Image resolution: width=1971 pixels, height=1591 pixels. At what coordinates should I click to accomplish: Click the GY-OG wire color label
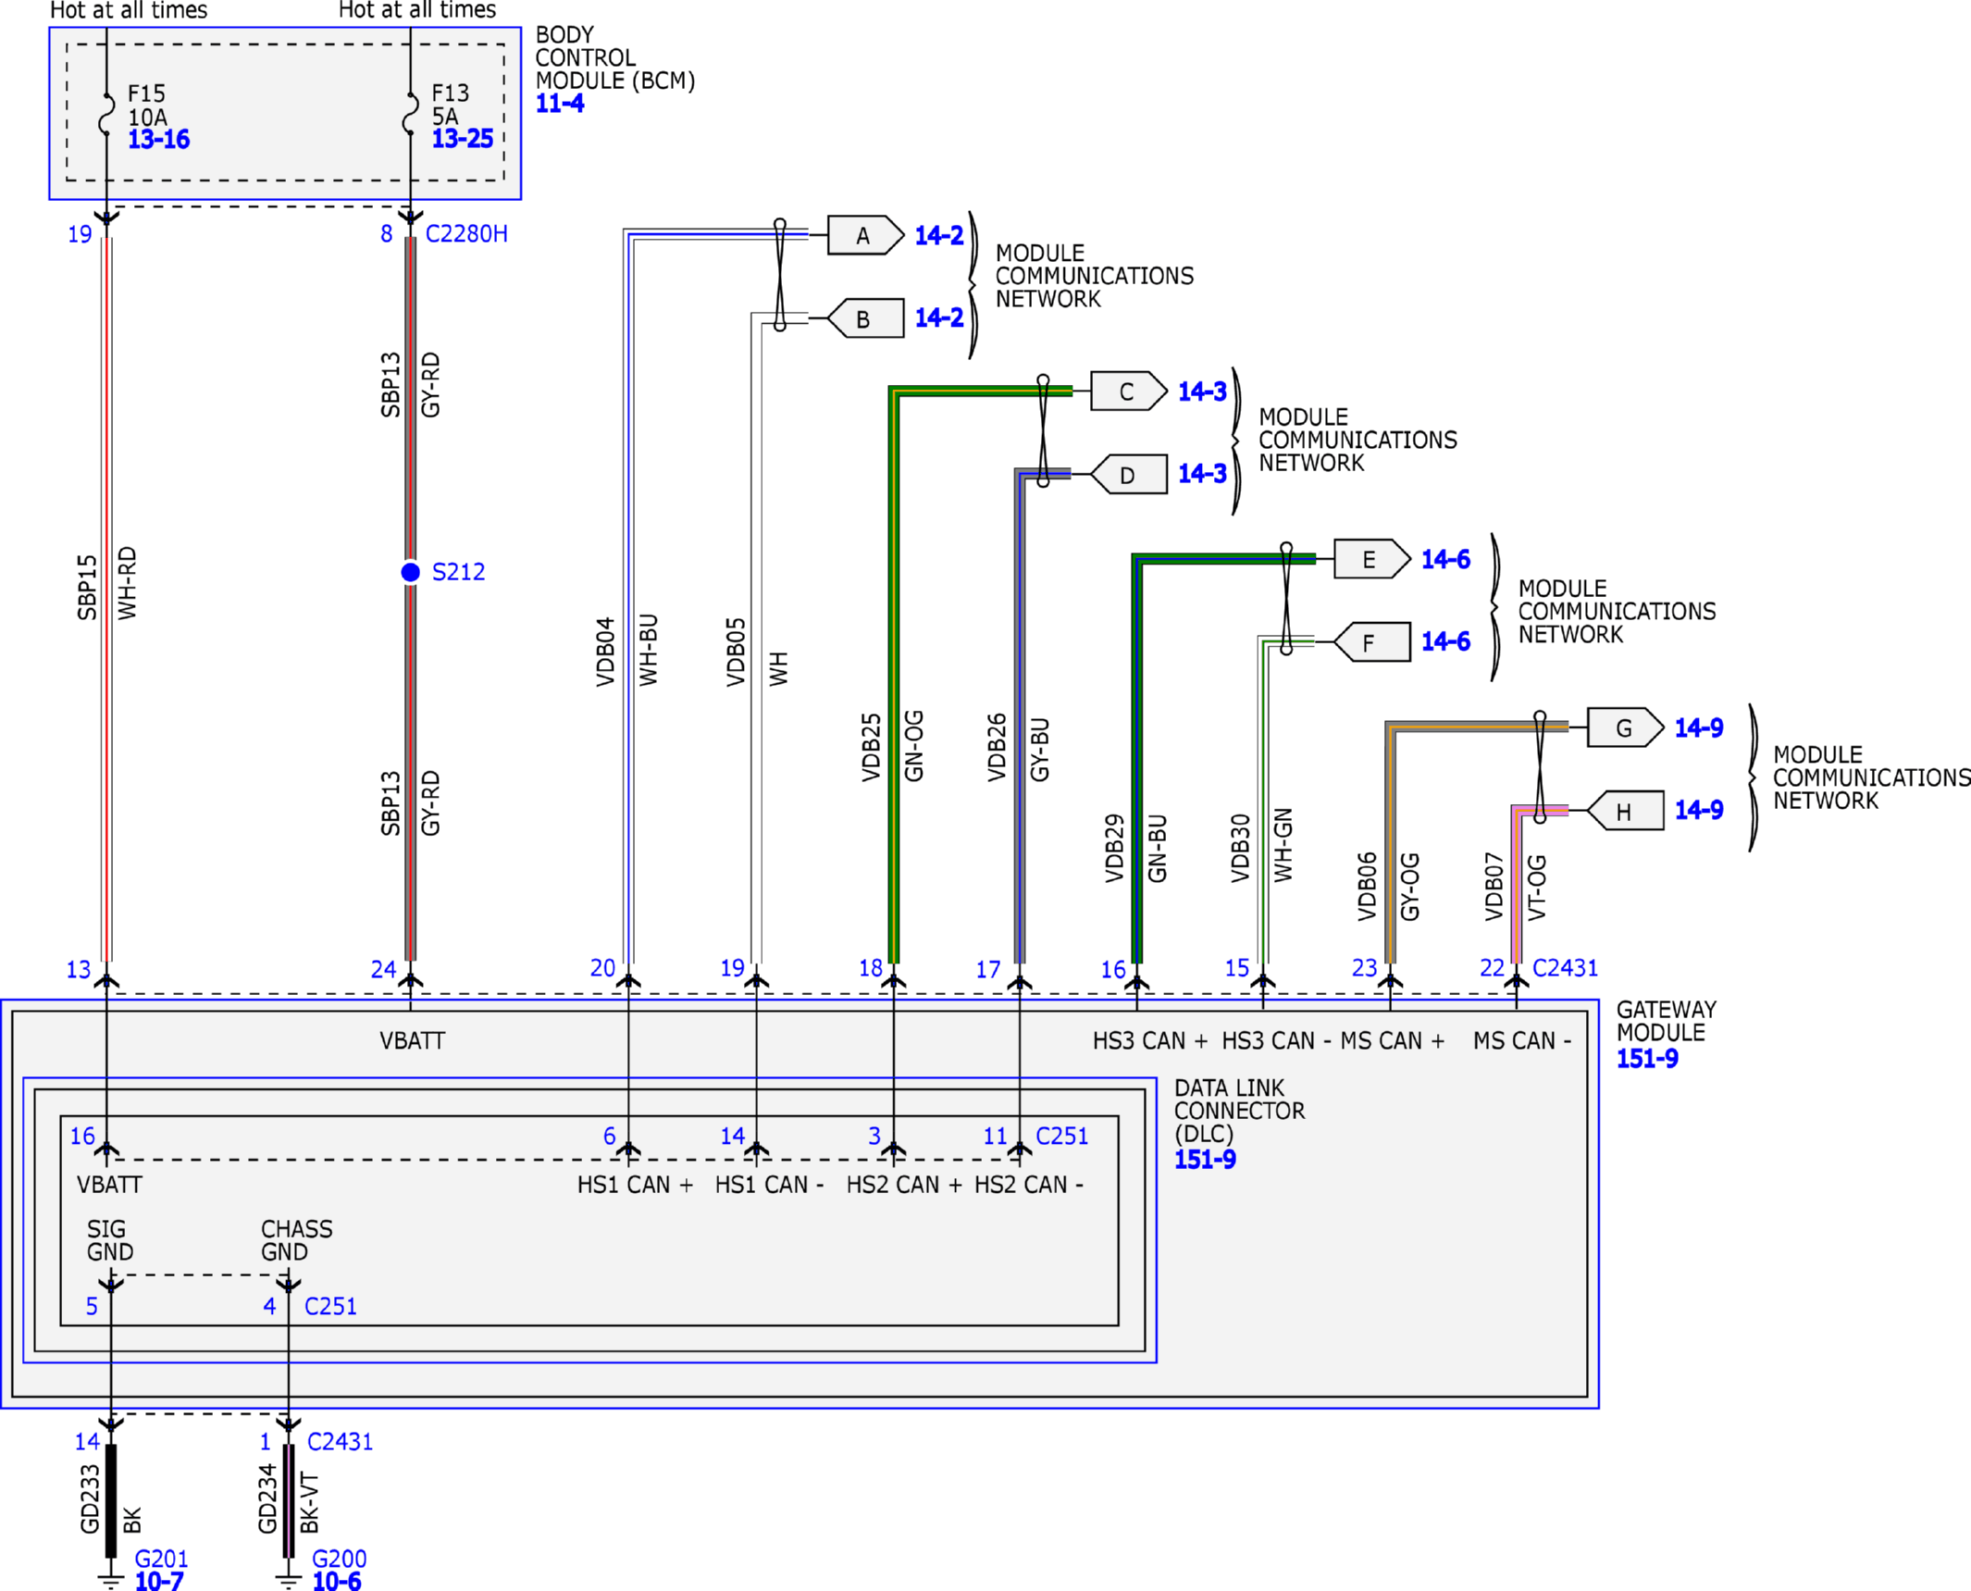(x=1410, y=887)
